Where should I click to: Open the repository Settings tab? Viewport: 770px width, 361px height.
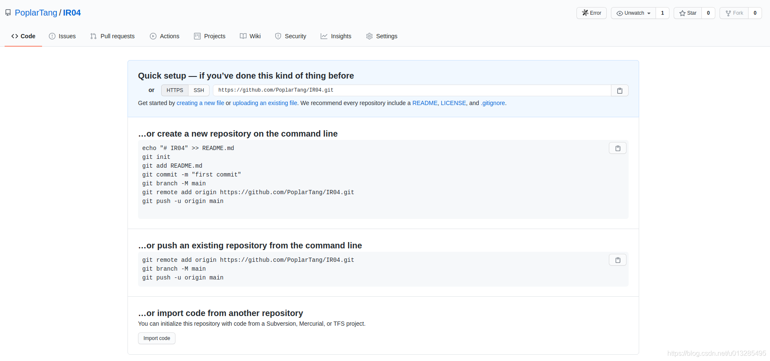tap(382, 36)
